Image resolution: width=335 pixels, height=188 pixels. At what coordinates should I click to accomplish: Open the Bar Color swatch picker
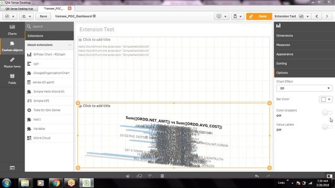(x=326, y=99)
